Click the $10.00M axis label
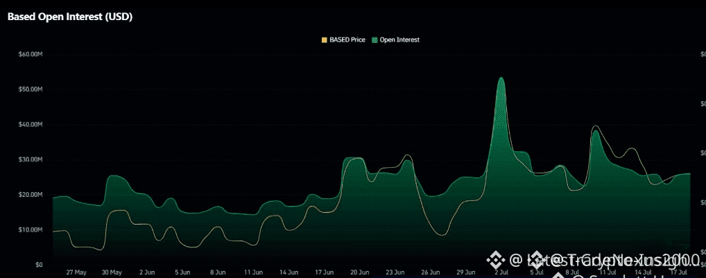The image size is (706, 278). point(31,229)
